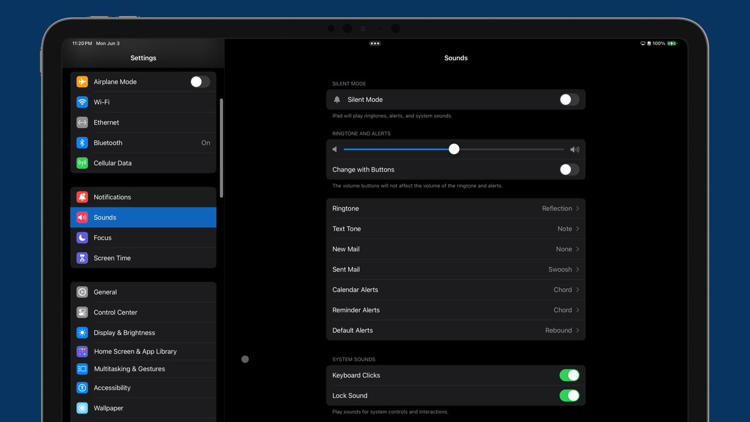Screen dimensions: 750x422
Task: Open Text Tone settings row
Action: 456,229
